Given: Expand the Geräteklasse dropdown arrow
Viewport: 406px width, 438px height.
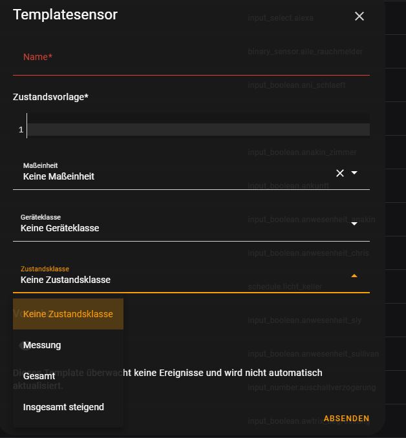Looking at the screenshot, I should [x=354, y=224].
